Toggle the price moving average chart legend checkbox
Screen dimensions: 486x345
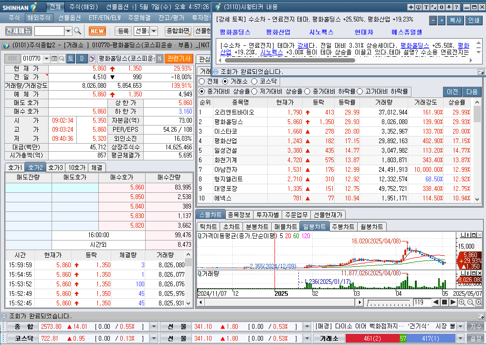[200, 236]
